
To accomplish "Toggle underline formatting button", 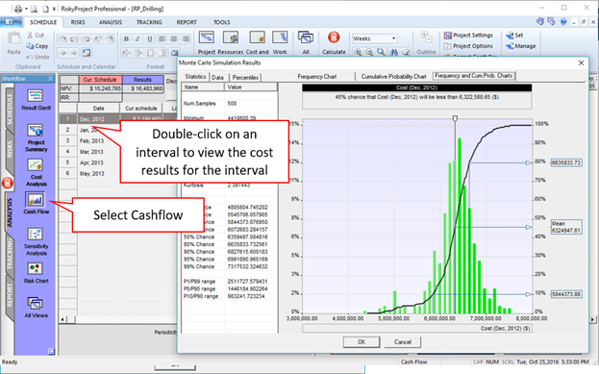I will 150,38.
